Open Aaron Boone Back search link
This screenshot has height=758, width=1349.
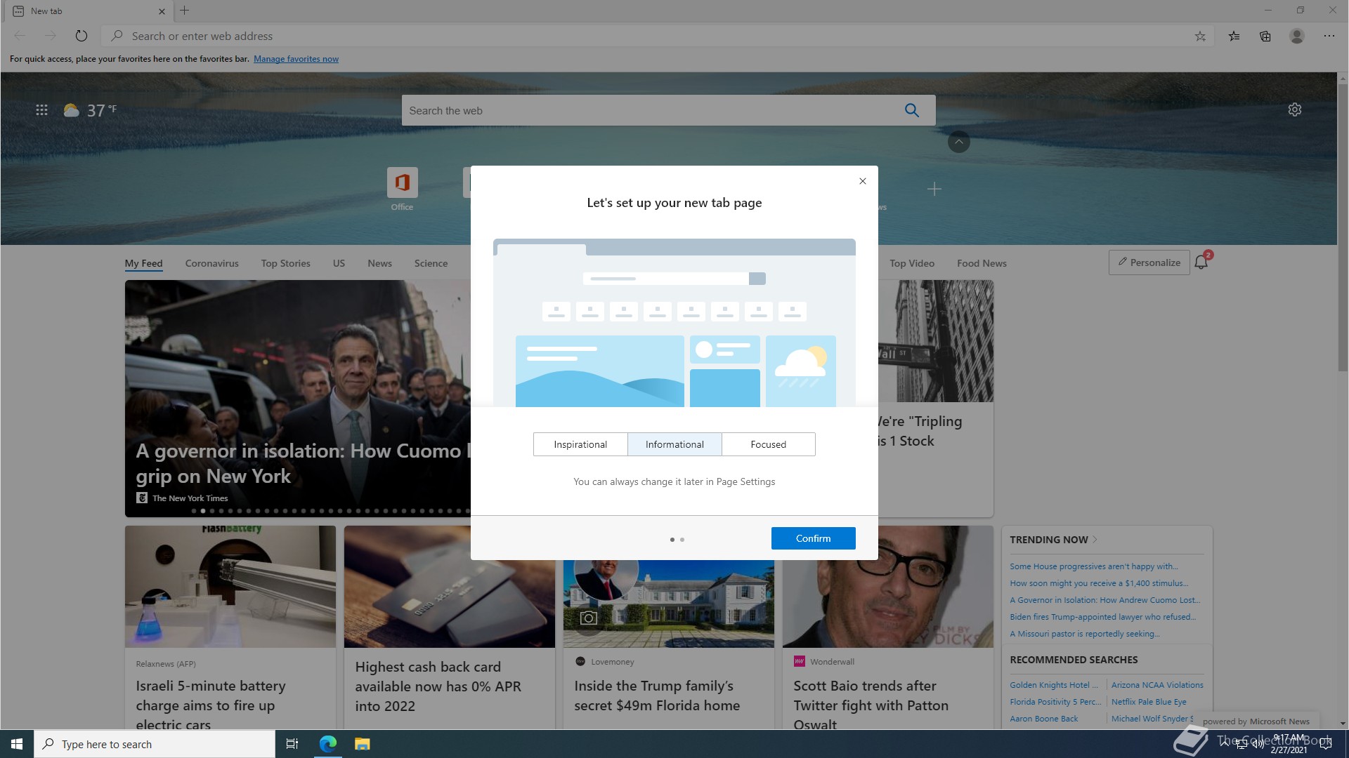(x=1044, y=719)
